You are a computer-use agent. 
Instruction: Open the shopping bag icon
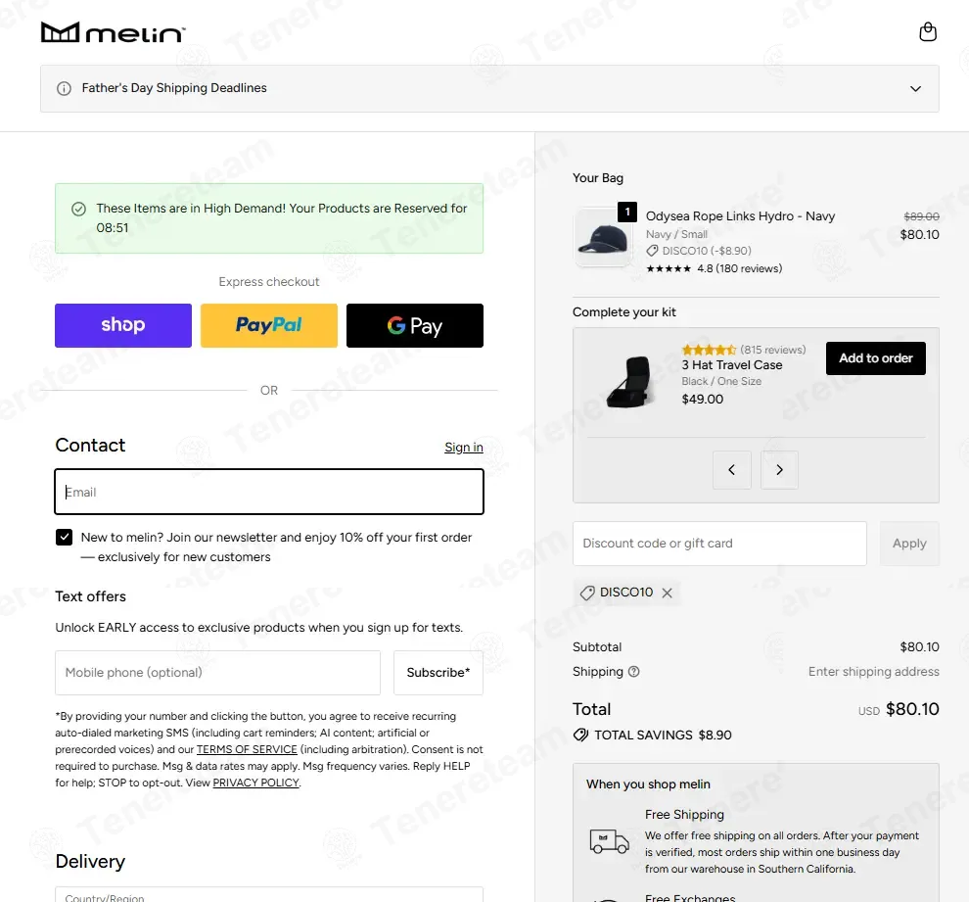928,31
